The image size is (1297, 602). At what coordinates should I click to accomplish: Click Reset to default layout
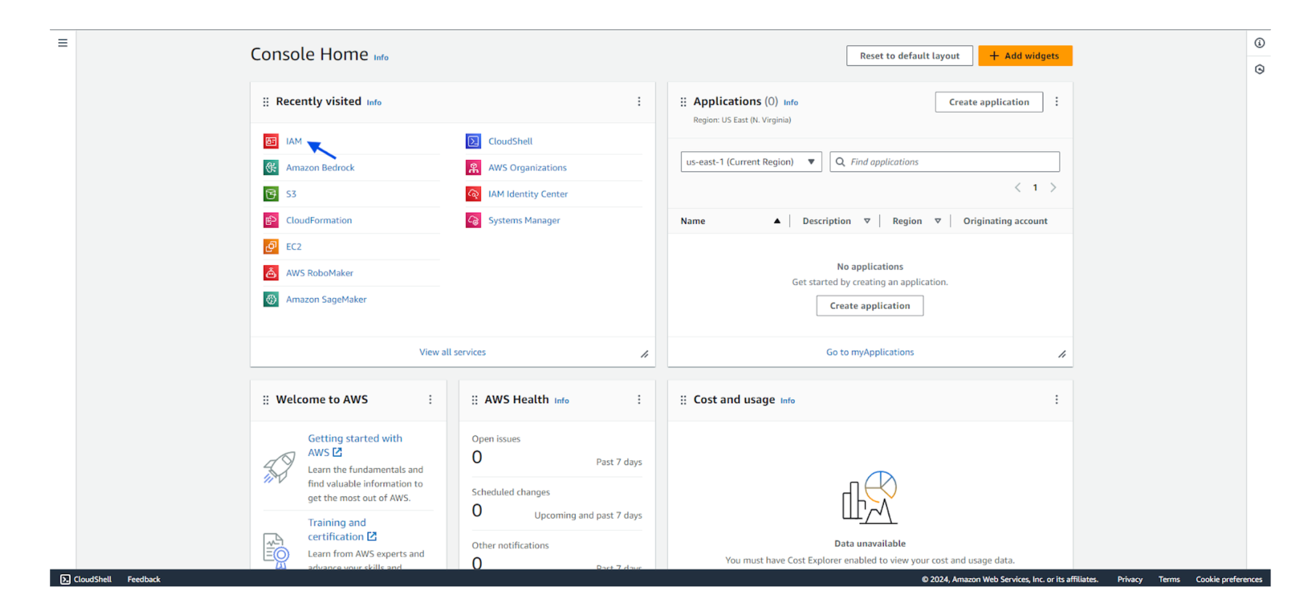click(x=909, y=56)
